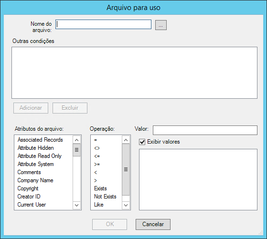Select Associated Records attribute
Image resolution: width=267 pixels, height=239 pixels.
tap(40, 140)
